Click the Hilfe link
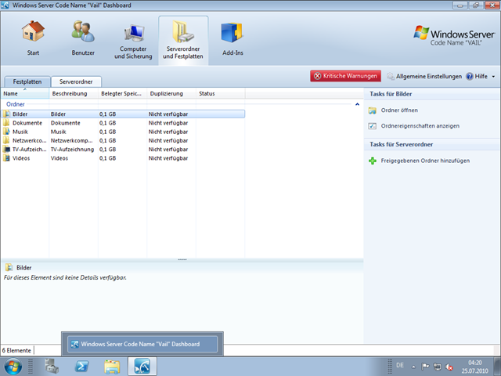This screenshot has height=376, width=501. (x=477, y=77)
